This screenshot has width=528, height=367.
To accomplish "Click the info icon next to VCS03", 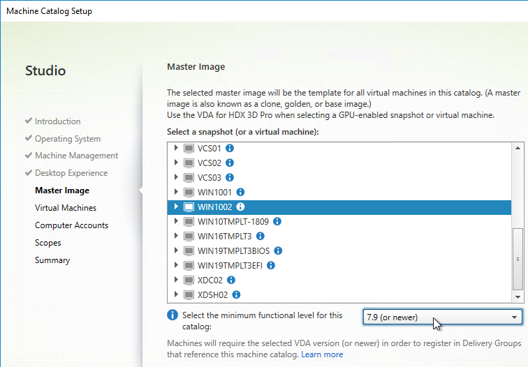I will (230, 177).
